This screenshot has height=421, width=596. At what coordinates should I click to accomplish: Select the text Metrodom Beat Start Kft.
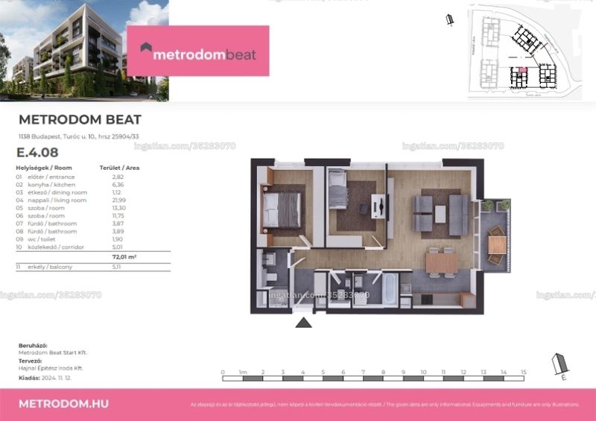(x=53, y=353)
